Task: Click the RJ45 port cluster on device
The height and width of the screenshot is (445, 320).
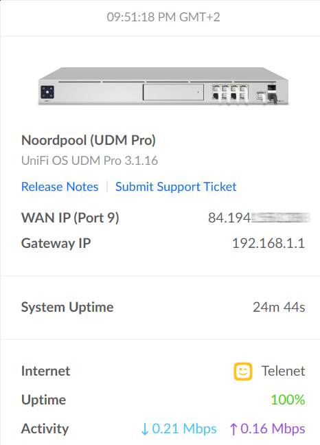Action: click(x=230, y=92)
